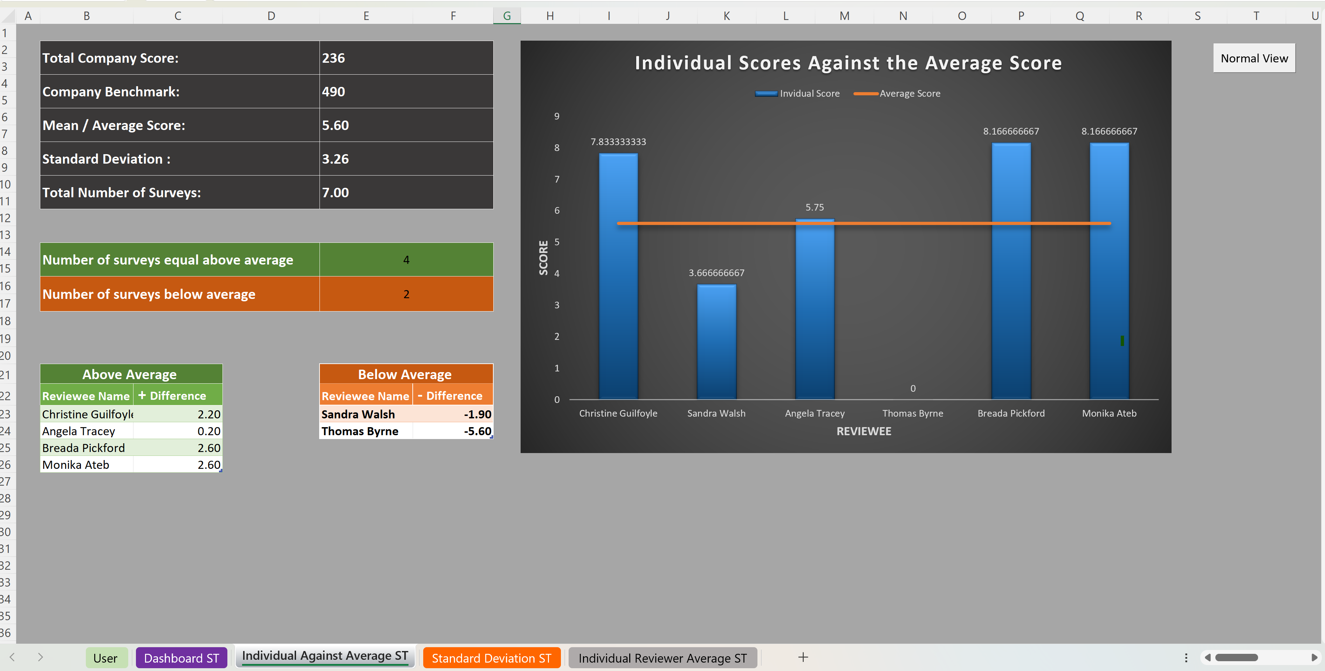Click Invidual Score legend entry

[809, 94]
